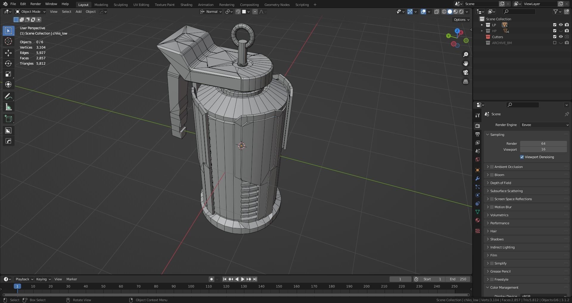Open World properties tab
Viewport: 572px width, 303px height.
(478, 159)
